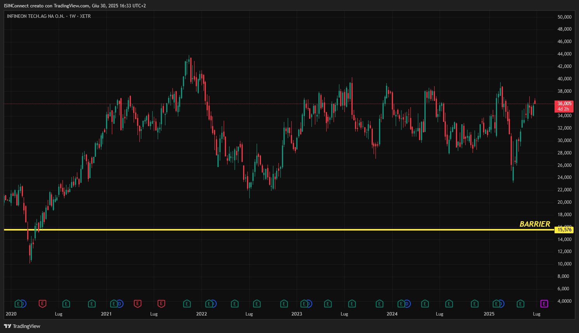Click the 2024 time axis label
This screenshot has width=579, height=333.
(x=392, y=314)
